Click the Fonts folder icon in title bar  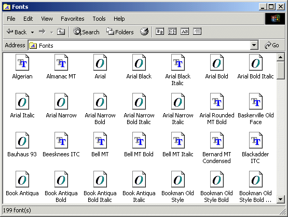tap(7, 7)
